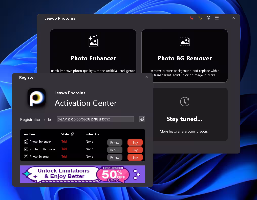Renew the Photo BG Remover subscription
The width and height of the screenshot is (257, 200).
[x=115, y=150]
